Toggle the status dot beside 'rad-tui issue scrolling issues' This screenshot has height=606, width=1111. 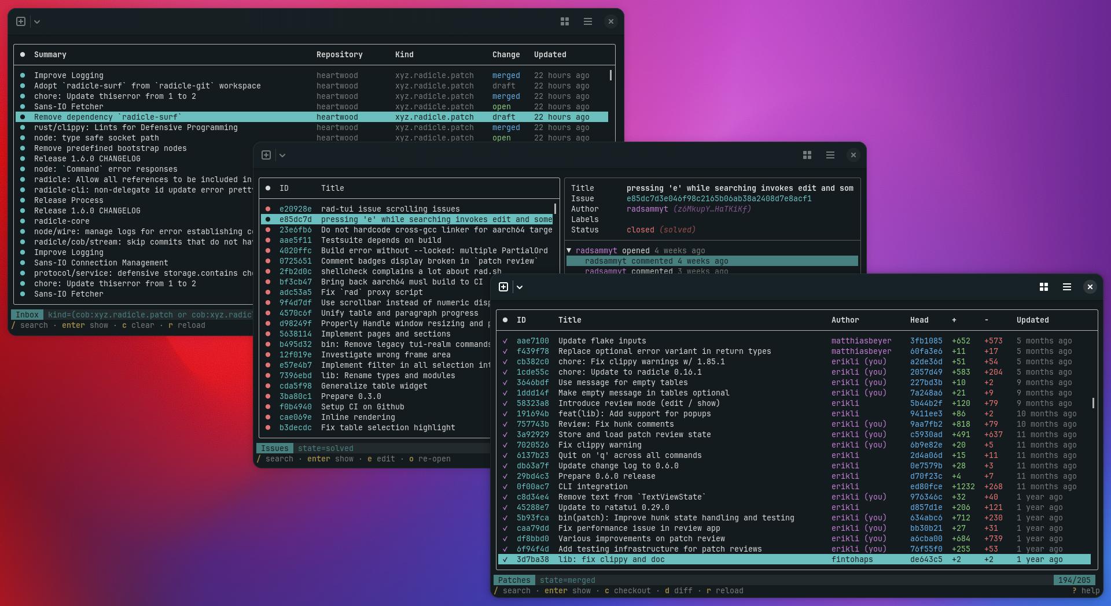tap(267, 209)
